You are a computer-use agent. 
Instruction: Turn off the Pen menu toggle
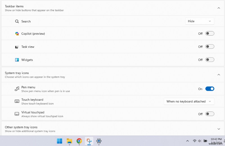(210, 89)
